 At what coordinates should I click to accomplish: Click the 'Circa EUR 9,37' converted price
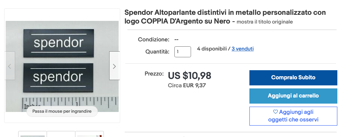point(187,85)
